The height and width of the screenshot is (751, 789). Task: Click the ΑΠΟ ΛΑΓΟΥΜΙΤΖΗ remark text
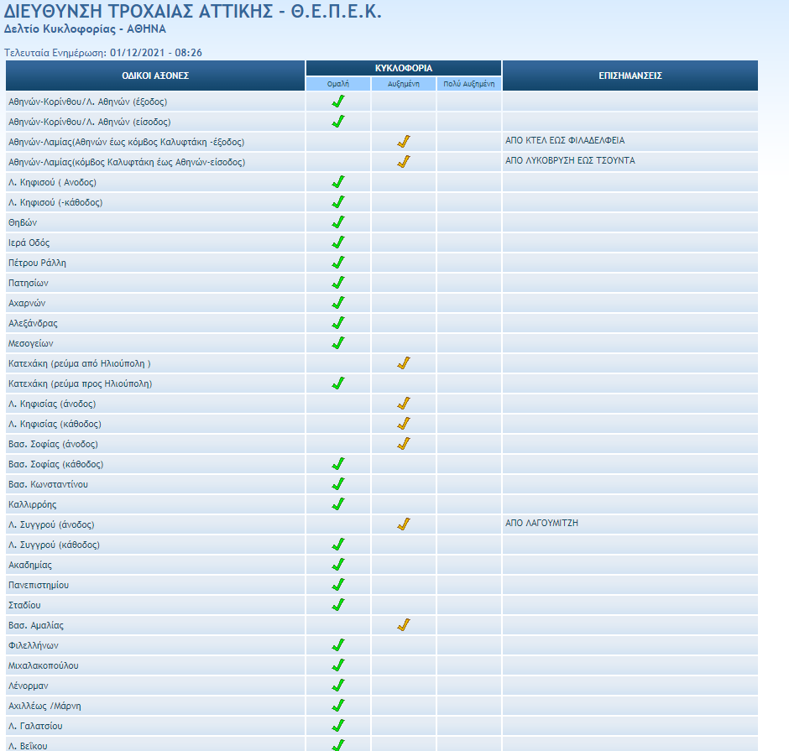click(541, 524)
